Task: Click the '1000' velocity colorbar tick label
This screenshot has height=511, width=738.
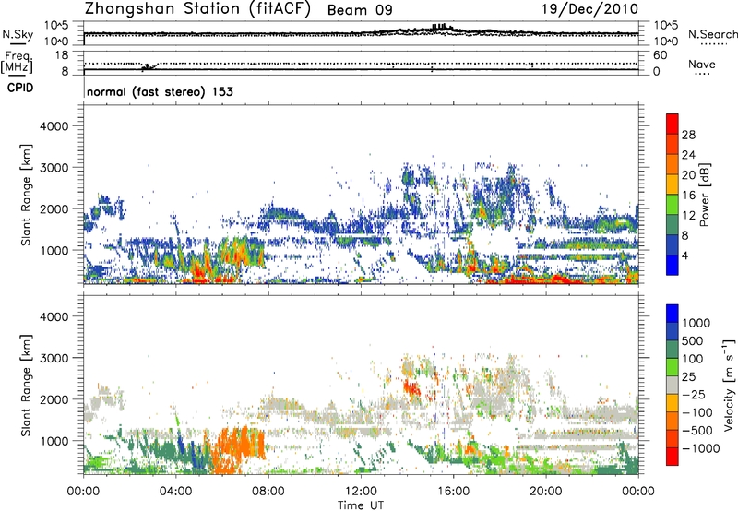Action: coord(696,323)
